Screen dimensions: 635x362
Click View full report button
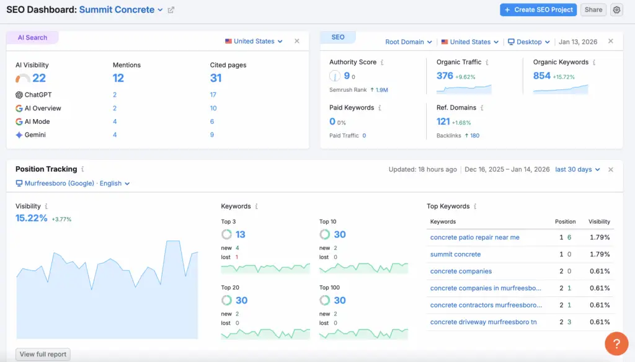[x=43, y=355]
